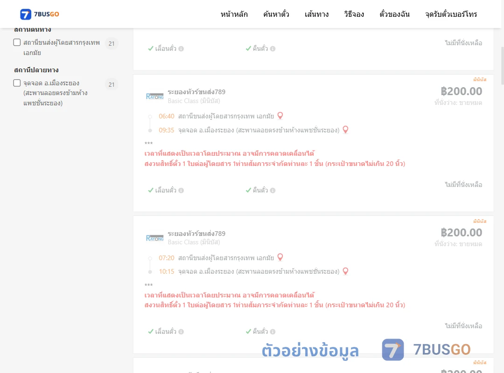Open วิธีจอง menu item
This screenshot has width=504, height=373.
coord(354,14)
